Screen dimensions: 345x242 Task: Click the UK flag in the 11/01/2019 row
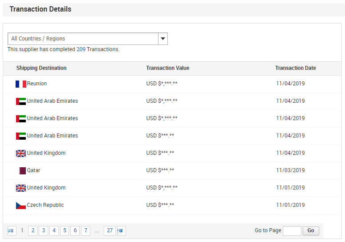click(x=21, y=188)
